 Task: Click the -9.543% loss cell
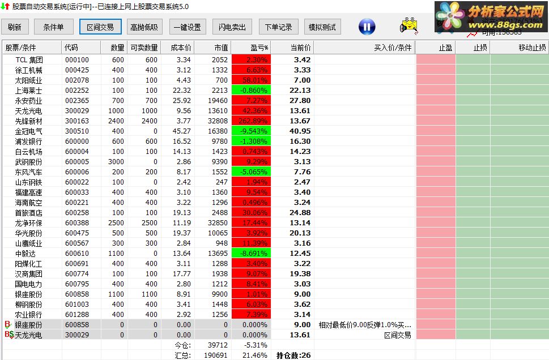tap(251, 131)
